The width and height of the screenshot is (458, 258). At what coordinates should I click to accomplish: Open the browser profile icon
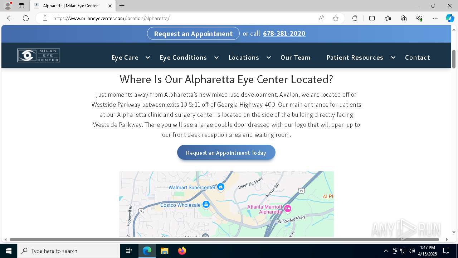coord(8,6)
